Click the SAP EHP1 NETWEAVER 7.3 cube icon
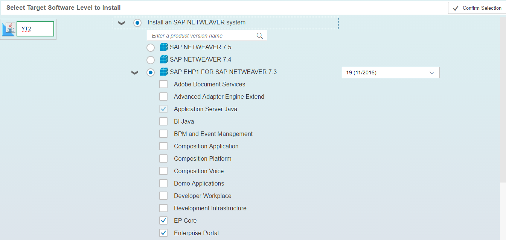The height and width of the screenshot is (240, 506). (164, 72)
